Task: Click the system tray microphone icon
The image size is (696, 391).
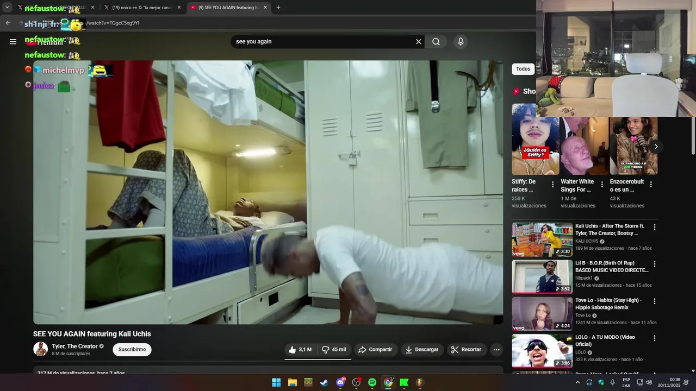Action: click(x=613, y=382)
